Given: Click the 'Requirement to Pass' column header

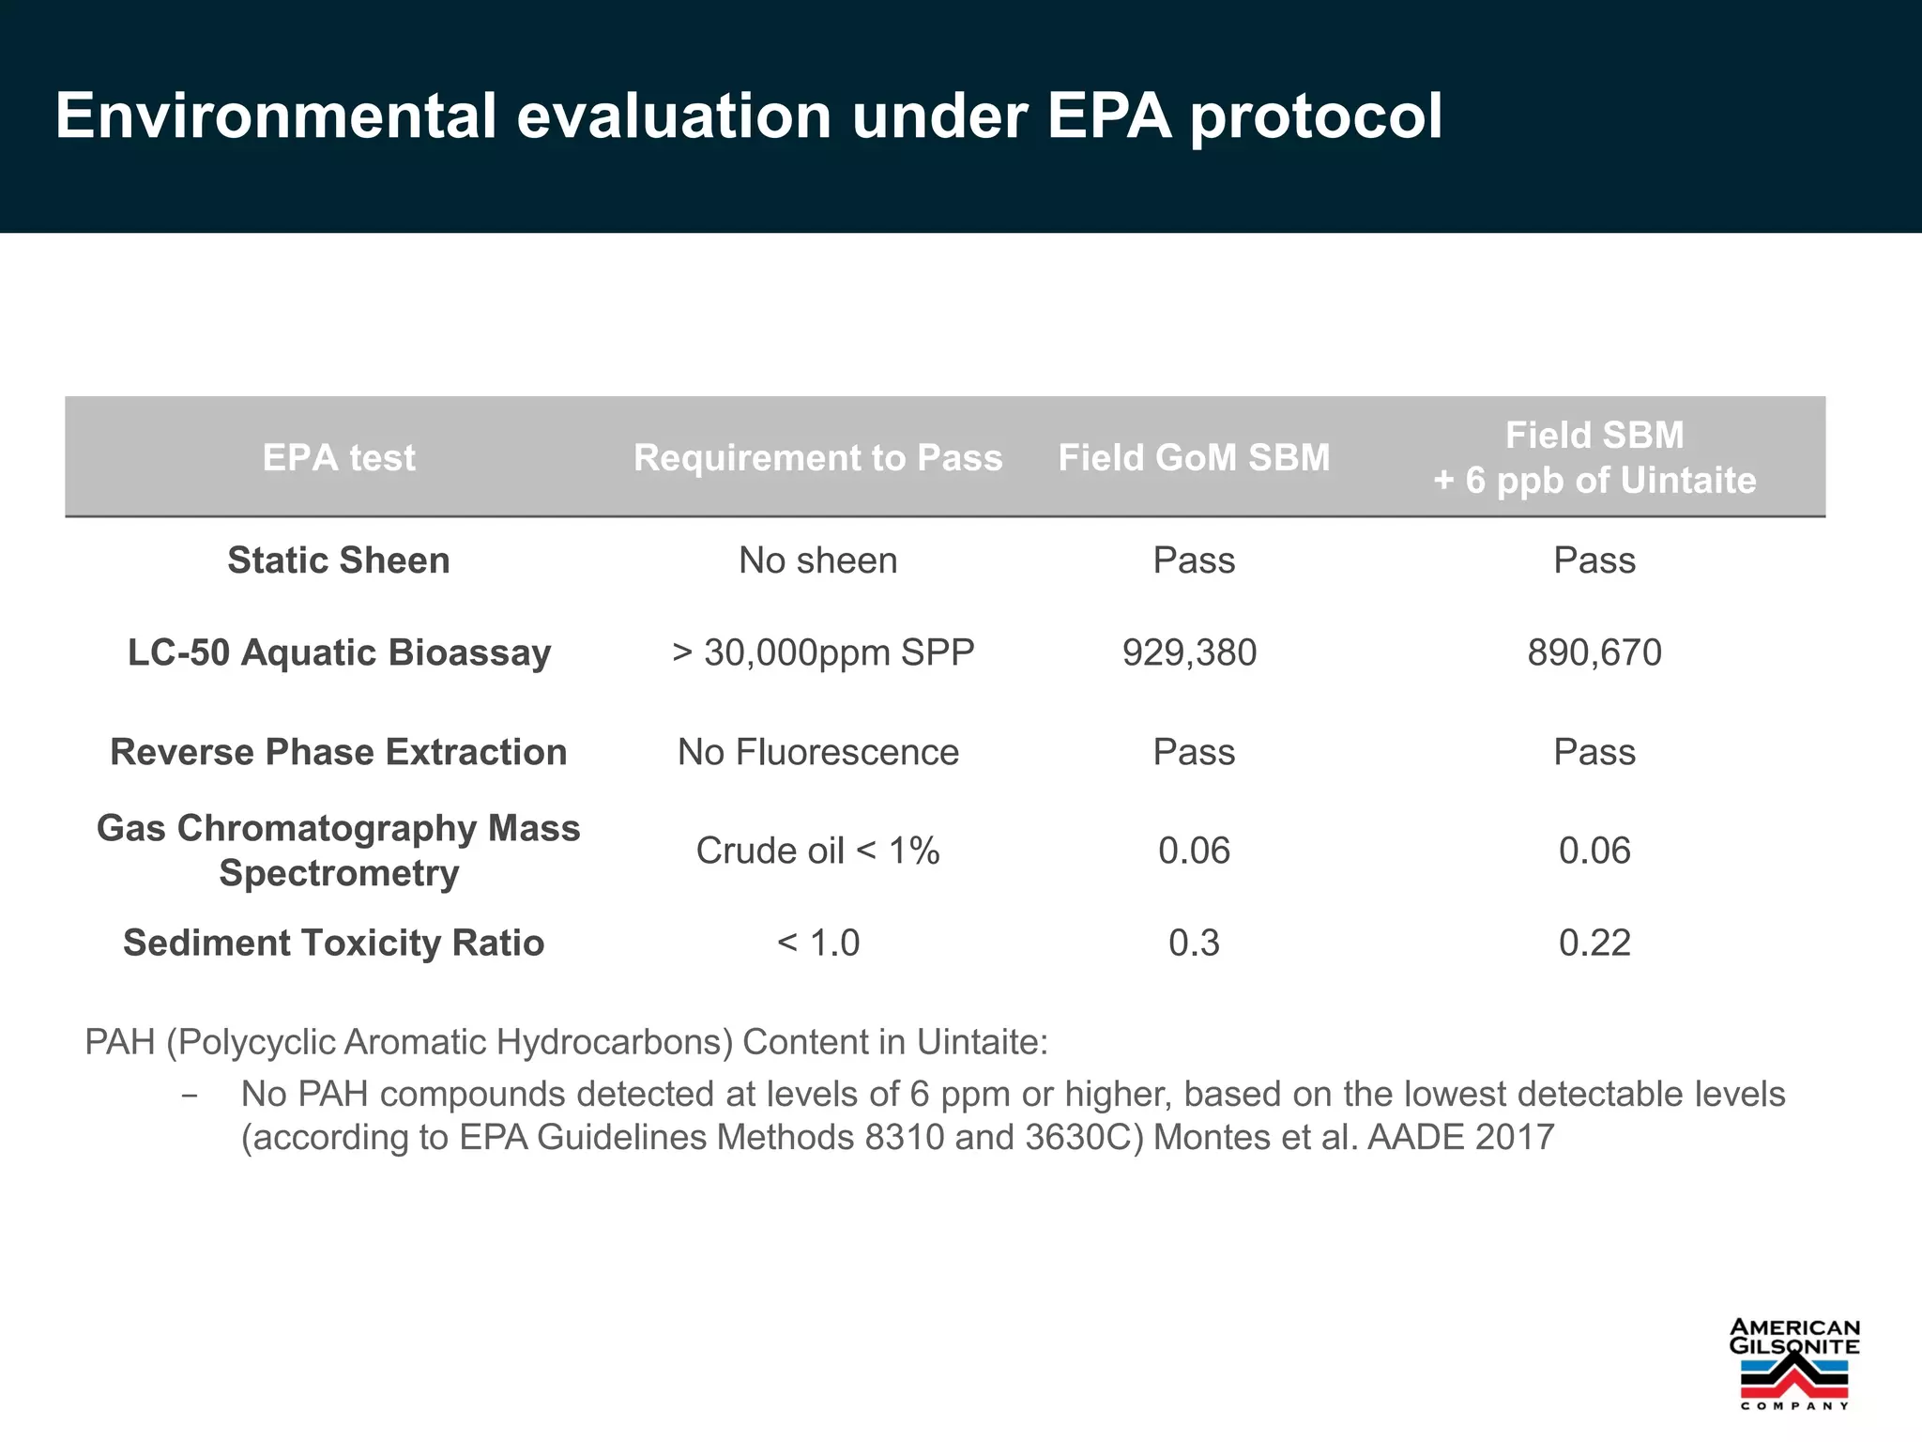Looking at the screenshot, I should pos(818,458).
